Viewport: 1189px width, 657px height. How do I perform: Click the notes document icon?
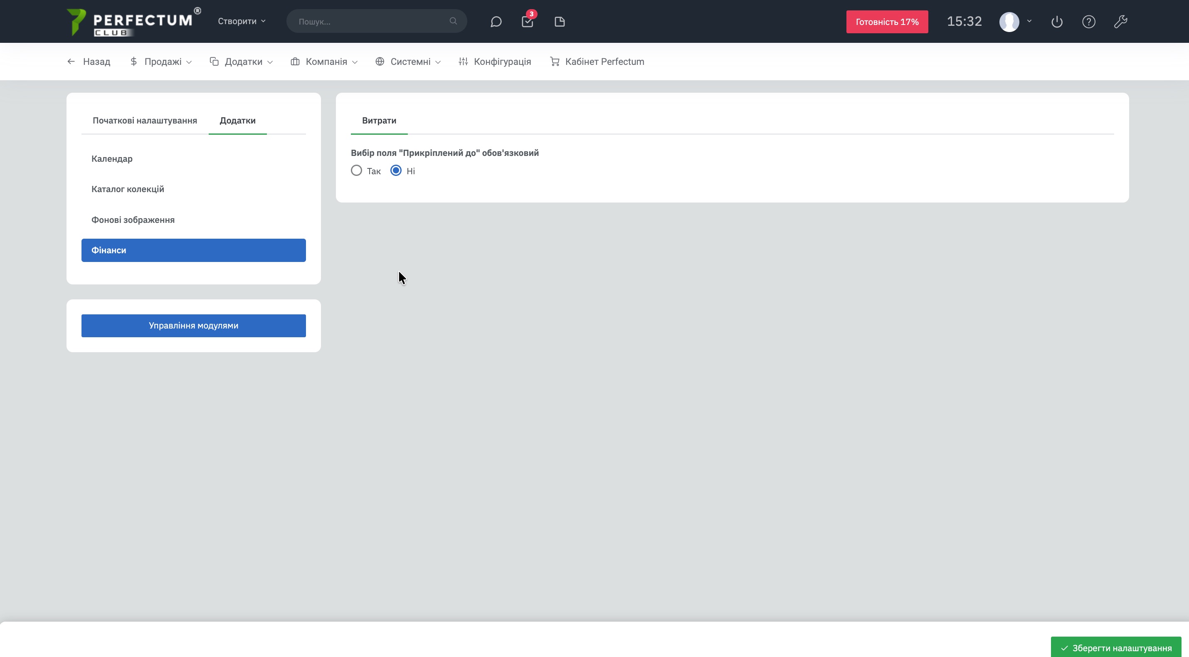click(x=560, y=22)
